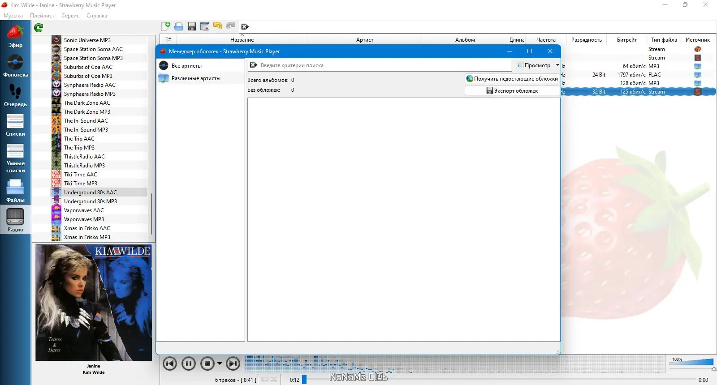
Task: Close the cover manager dialog
Action: (550, 51)
